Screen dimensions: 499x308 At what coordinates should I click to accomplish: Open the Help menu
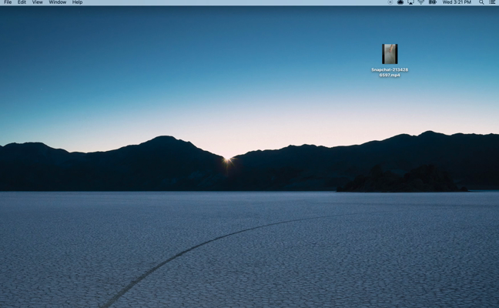(77, 2)
